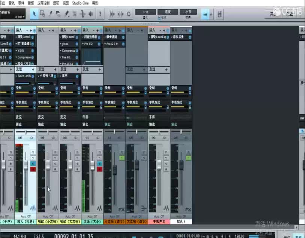Click Auto: Off under 聊天（闪避） channel
This screenshot has height=238, width=305.
click(26, 216)
